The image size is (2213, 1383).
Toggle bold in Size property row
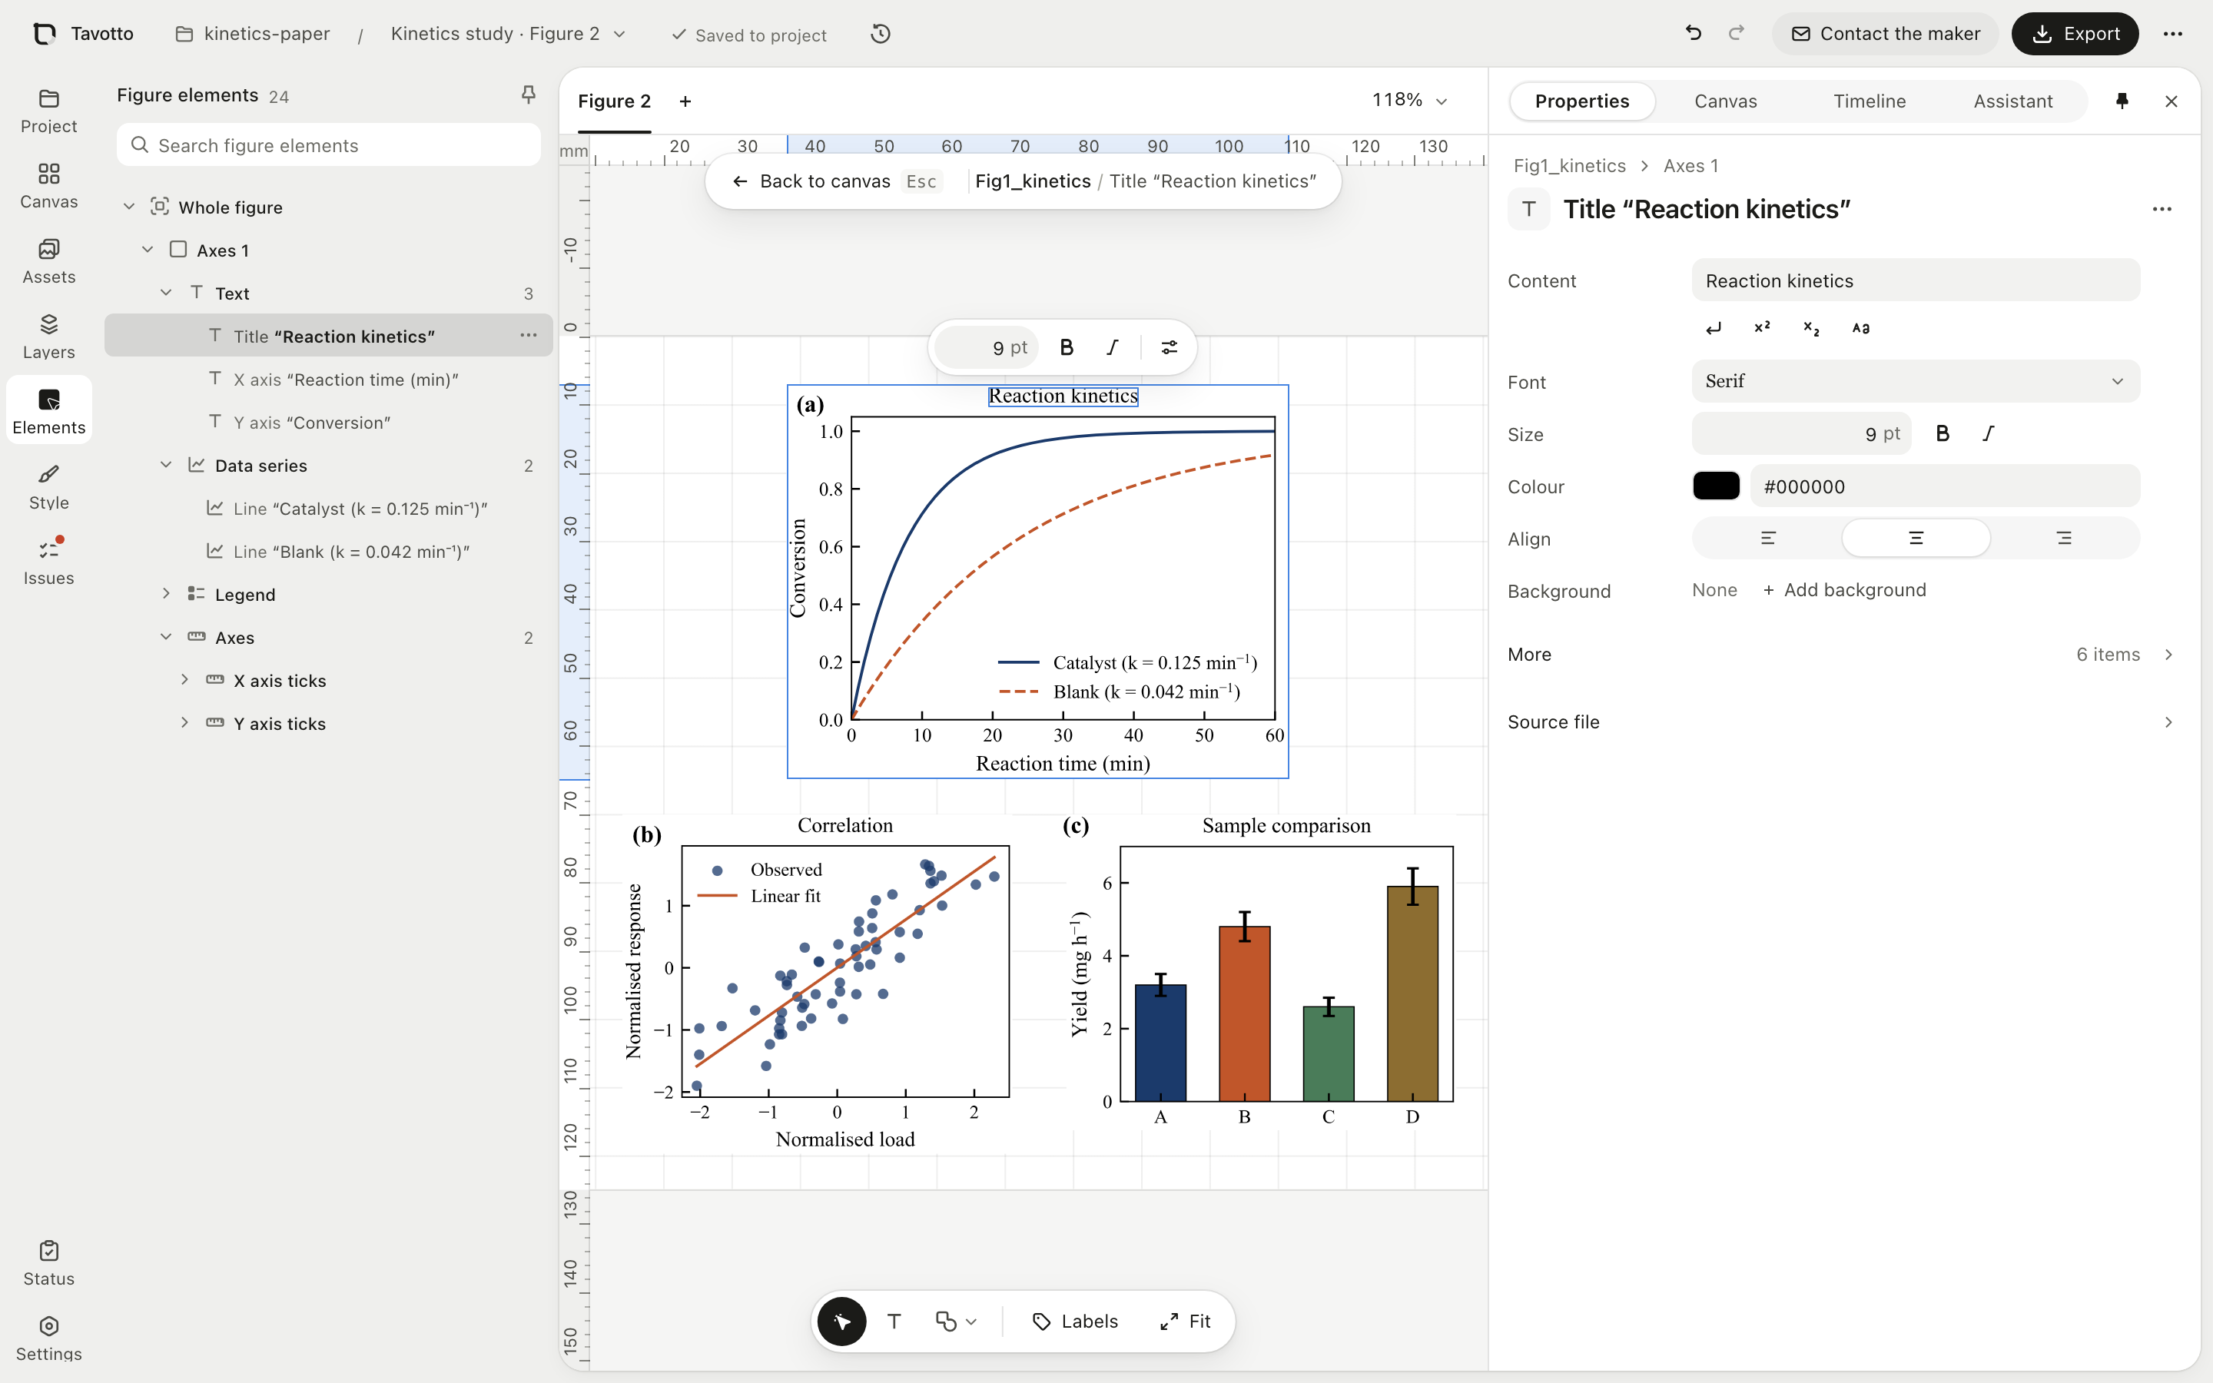coord(1943,433)
